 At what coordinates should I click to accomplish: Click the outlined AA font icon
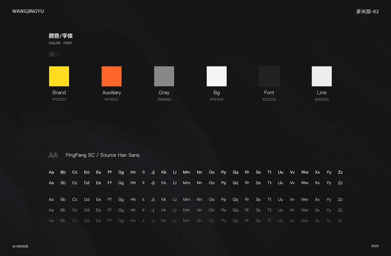53,155
